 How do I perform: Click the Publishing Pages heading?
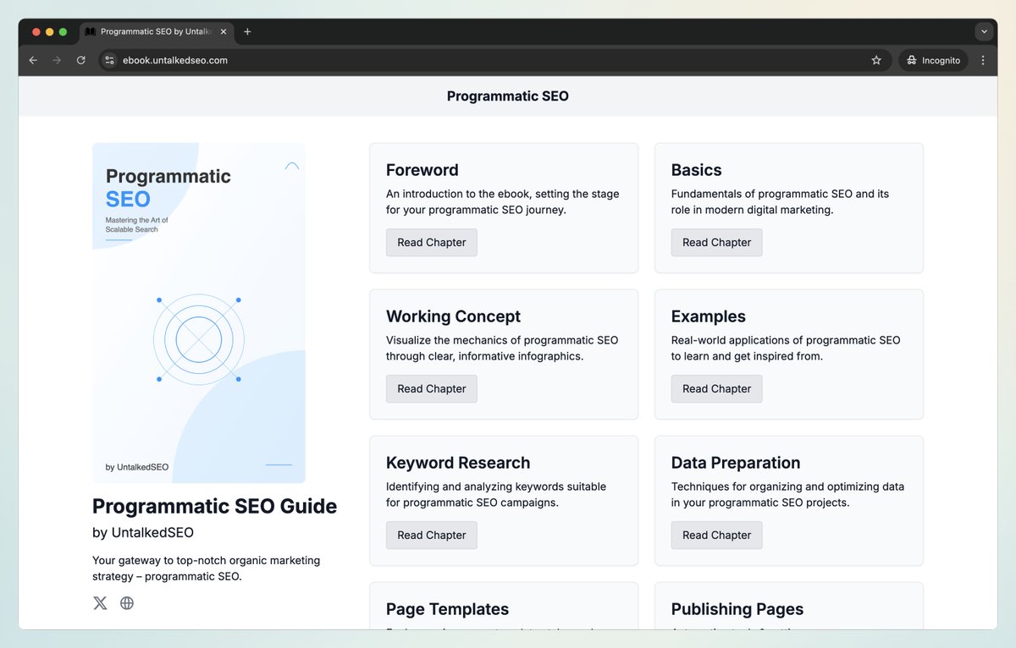(x=737, y=609)
